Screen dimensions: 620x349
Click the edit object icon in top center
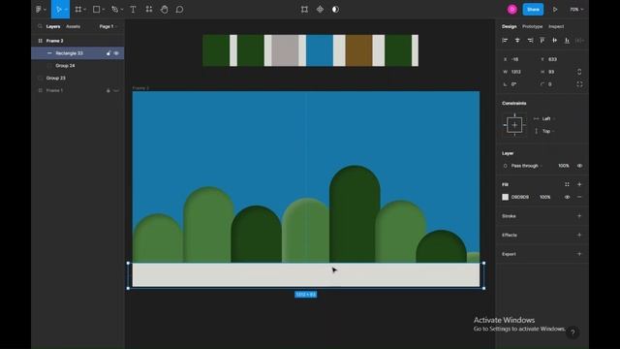(304, 9)
